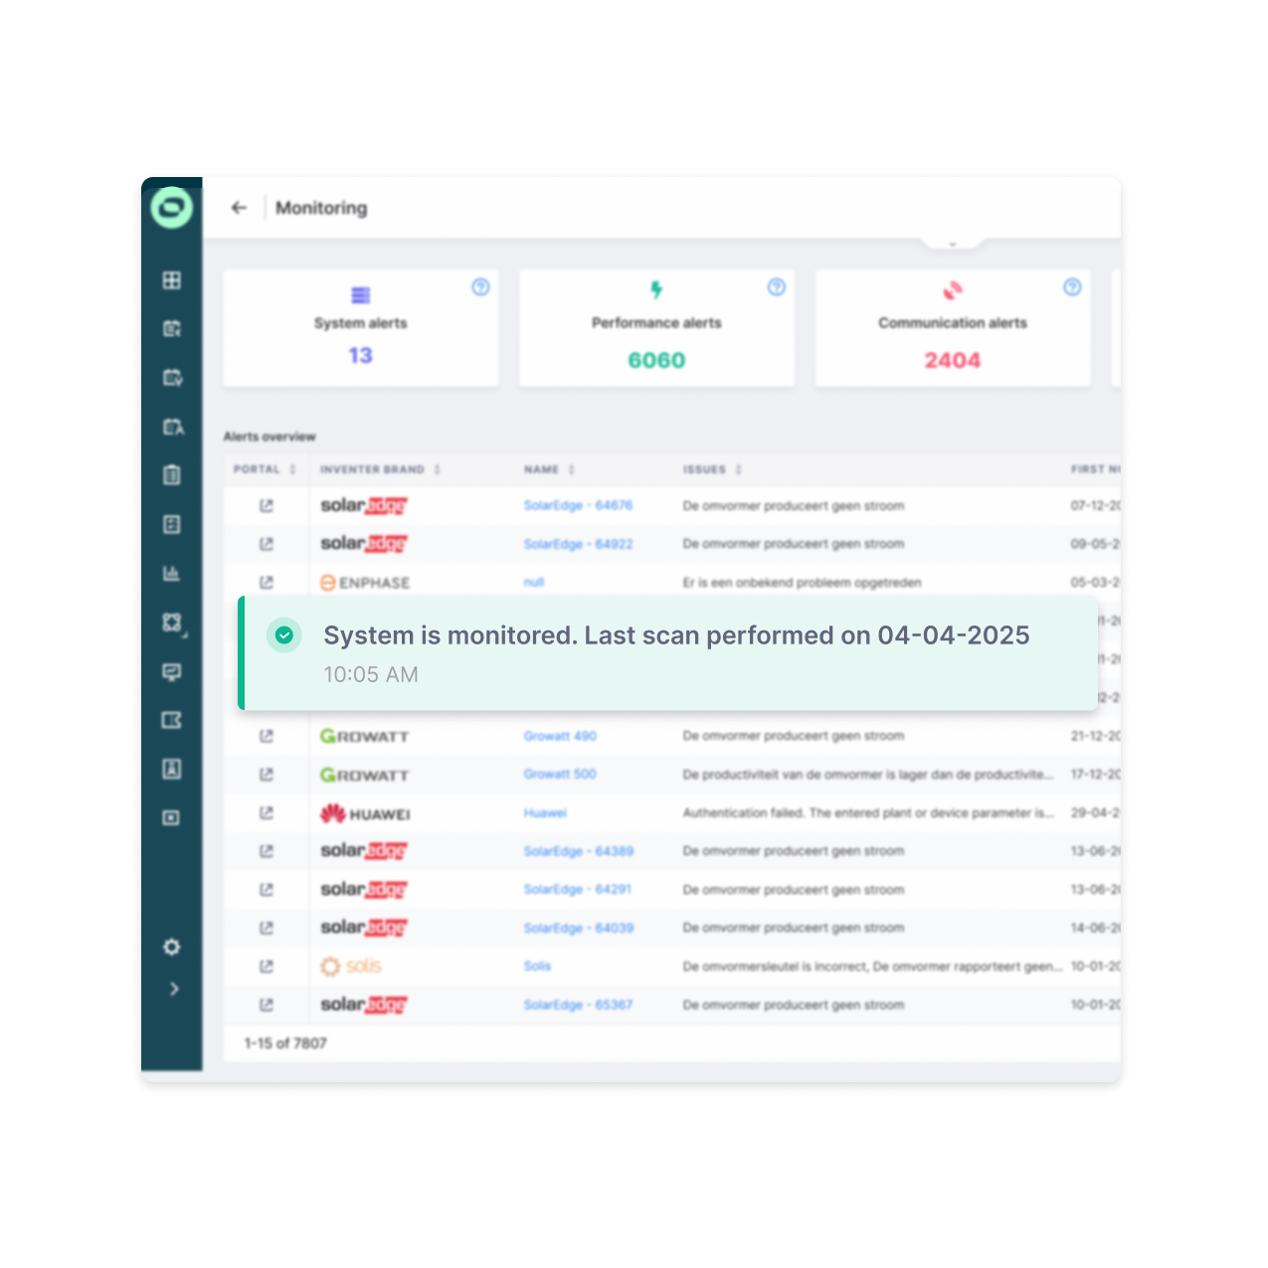Sort table by Inverter Brand column
The width and height of the screenshot is (1268, 1268).
click(438, 469)
